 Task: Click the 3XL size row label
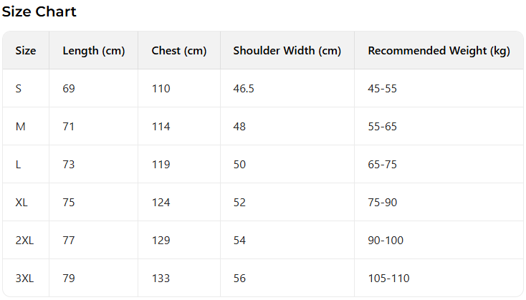tap(24, 278)
